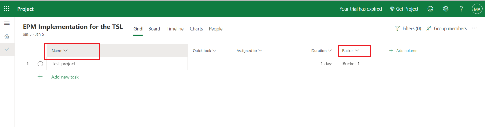The height and width of the screenshot is (127, 485).
Task: Mark Test project task as complete
Action: point(40,64)
